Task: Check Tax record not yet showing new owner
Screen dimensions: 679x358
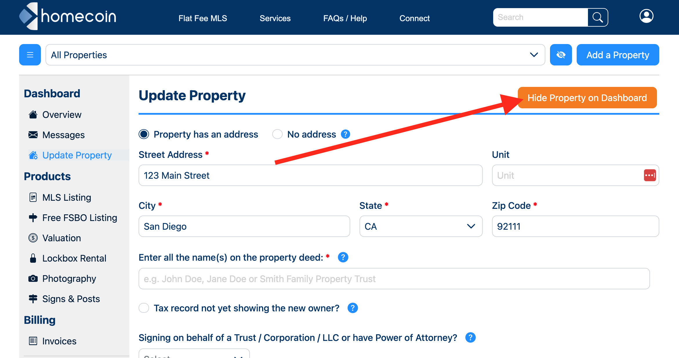Action: pos(144,308)
